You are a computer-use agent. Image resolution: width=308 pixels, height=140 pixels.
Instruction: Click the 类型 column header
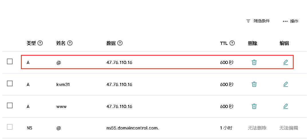31,43
